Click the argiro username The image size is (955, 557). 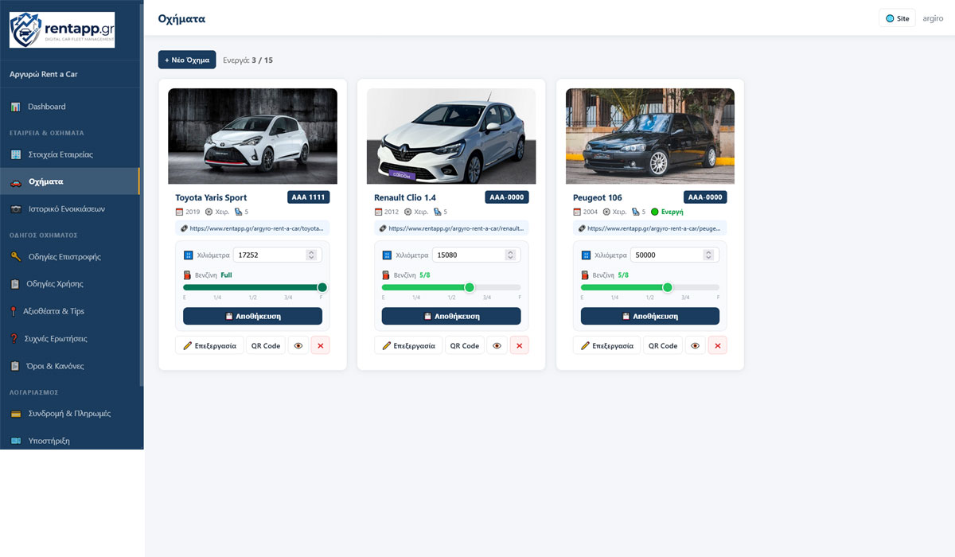pyautogui.click(x=933, y=18)
